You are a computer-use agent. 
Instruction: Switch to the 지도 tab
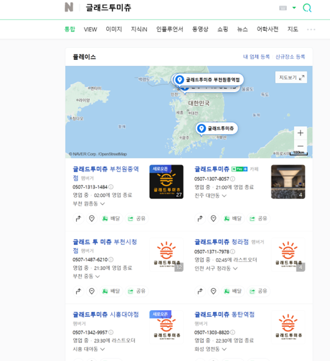[293, 29]
